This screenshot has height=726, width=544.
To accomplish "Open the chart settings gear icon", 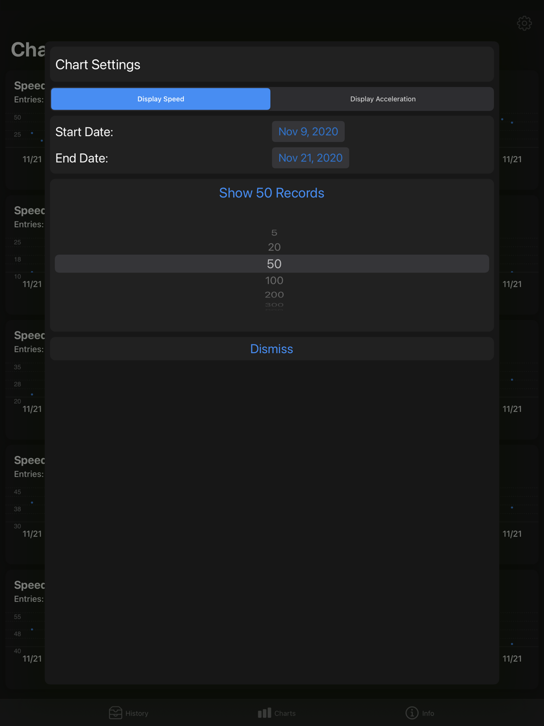I will tap(524, 23).
